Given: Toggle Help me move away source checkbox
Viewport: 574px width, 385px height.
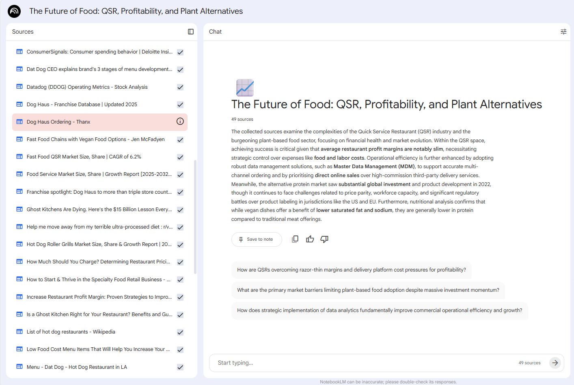Looking at the screenshot, I should pyautogui.click(x=180, y=227).
